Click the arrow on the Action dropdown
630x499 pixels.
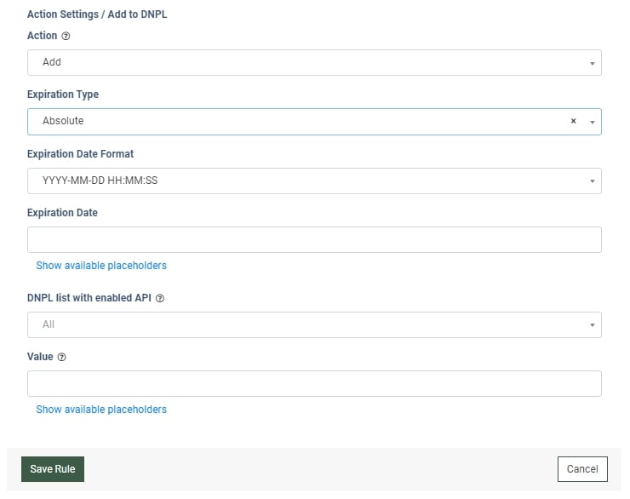592,63
